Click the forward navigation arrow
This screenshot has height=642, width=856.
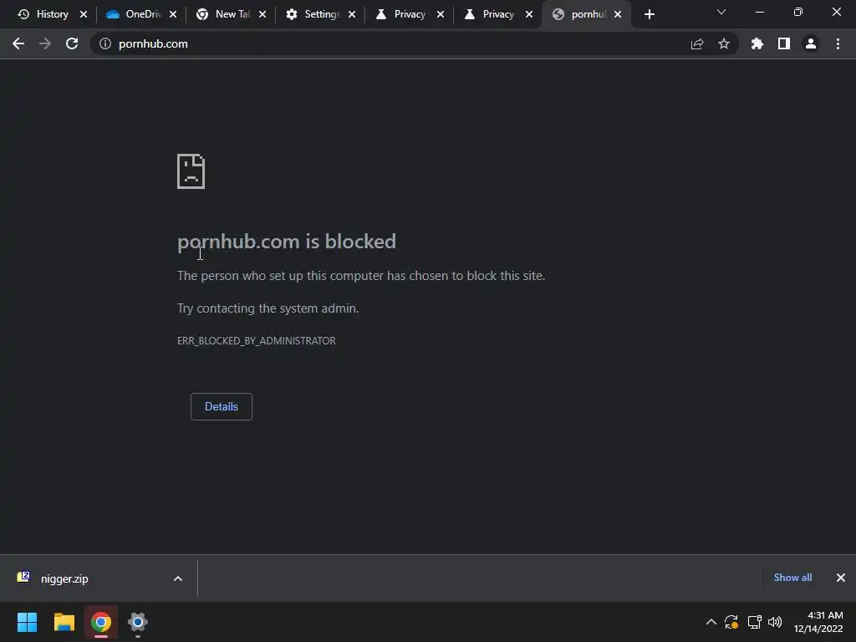45,43
